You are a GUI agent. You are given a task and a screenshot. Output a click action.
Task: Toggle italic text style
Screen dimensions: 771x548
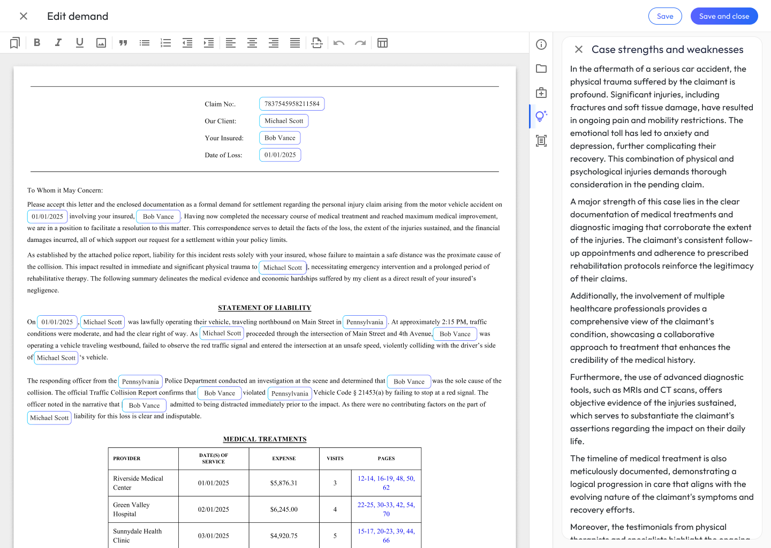pyautogui.click(x=58, y=43)
